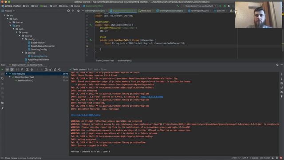Collapse StaticContentTest node in test tree
The image size is (284, 160).
[10, 77]
